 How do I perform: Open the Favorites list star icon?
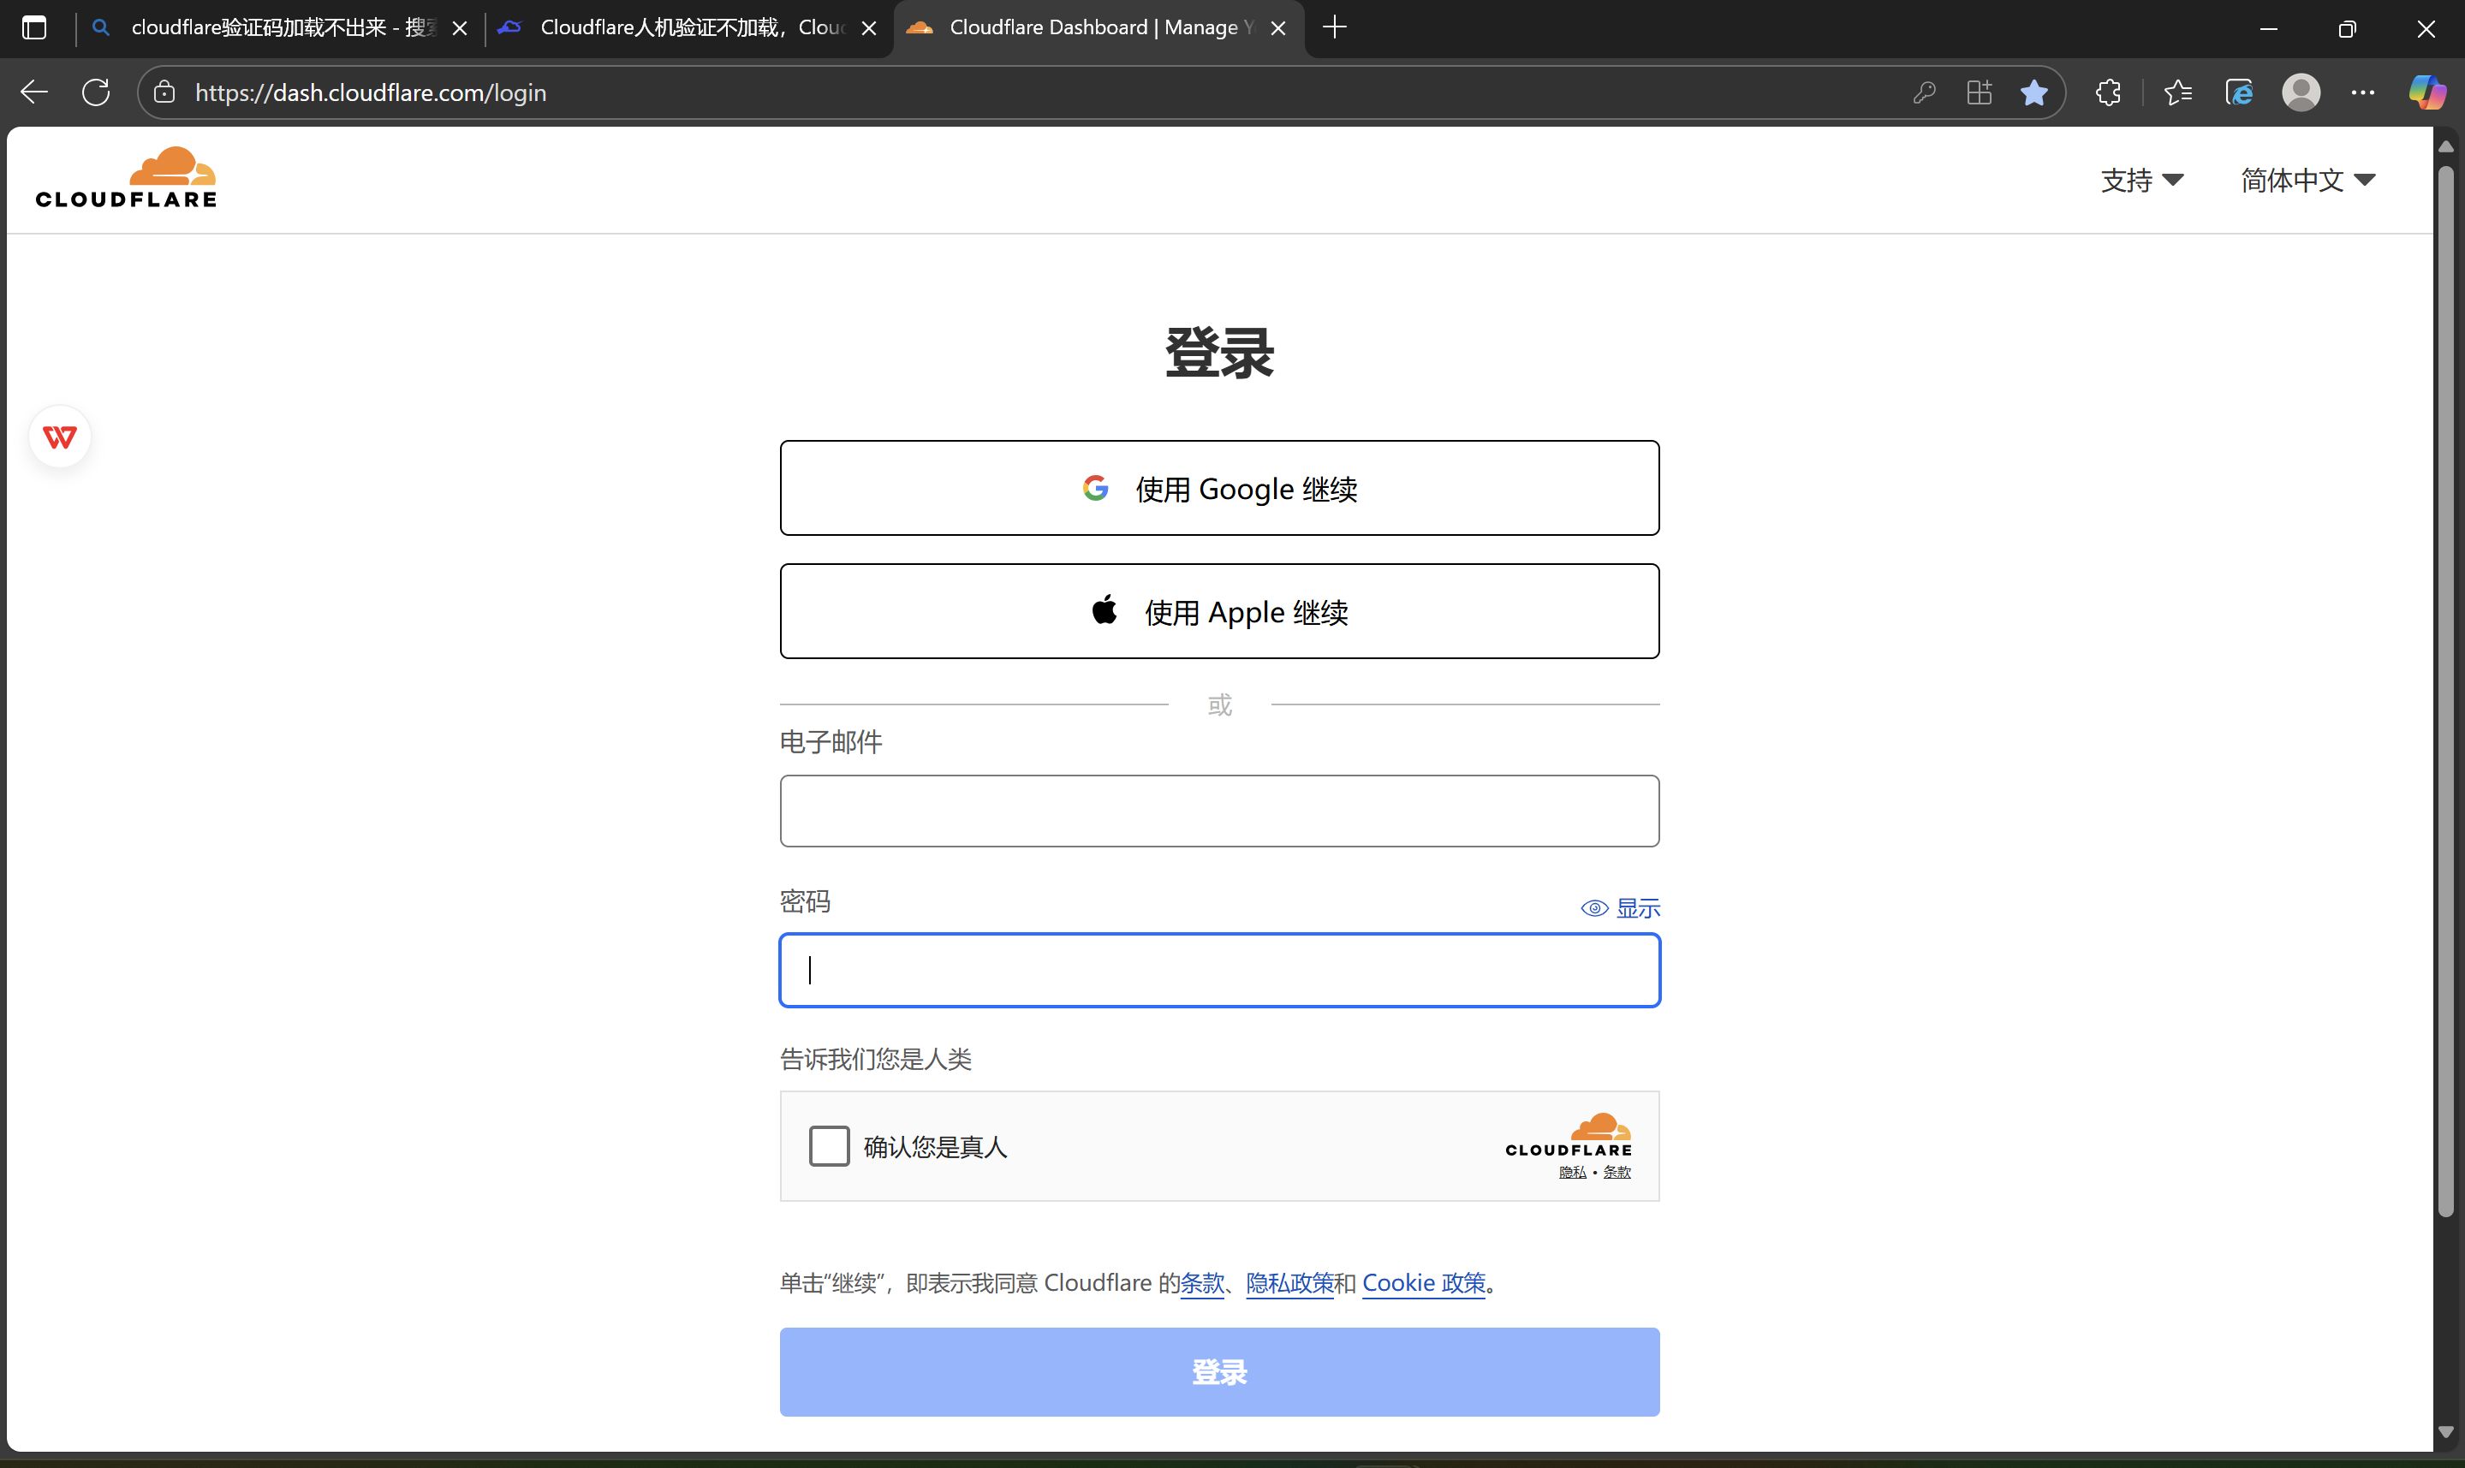2177,92
